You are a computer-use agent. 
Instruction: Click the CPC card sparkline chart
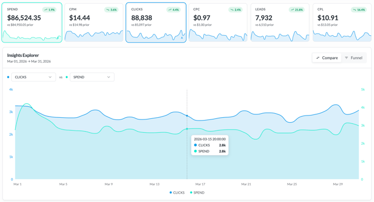tap(218, 35)
